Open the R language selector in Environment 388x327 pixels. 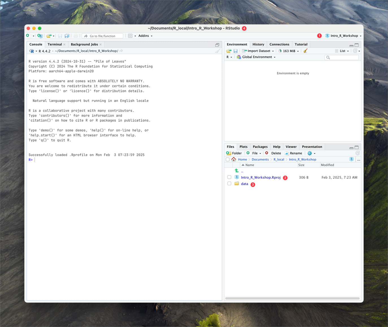(229, 57)
